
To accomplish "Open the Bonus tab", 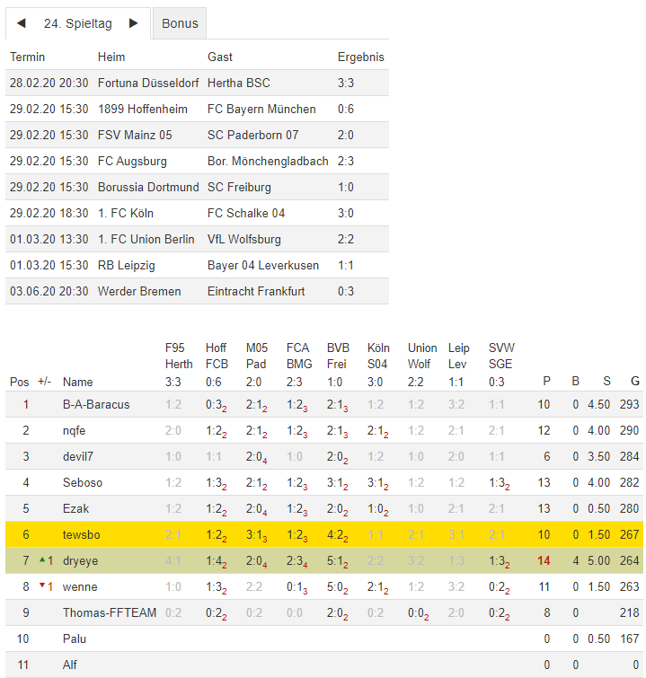I will coord(180,23).
